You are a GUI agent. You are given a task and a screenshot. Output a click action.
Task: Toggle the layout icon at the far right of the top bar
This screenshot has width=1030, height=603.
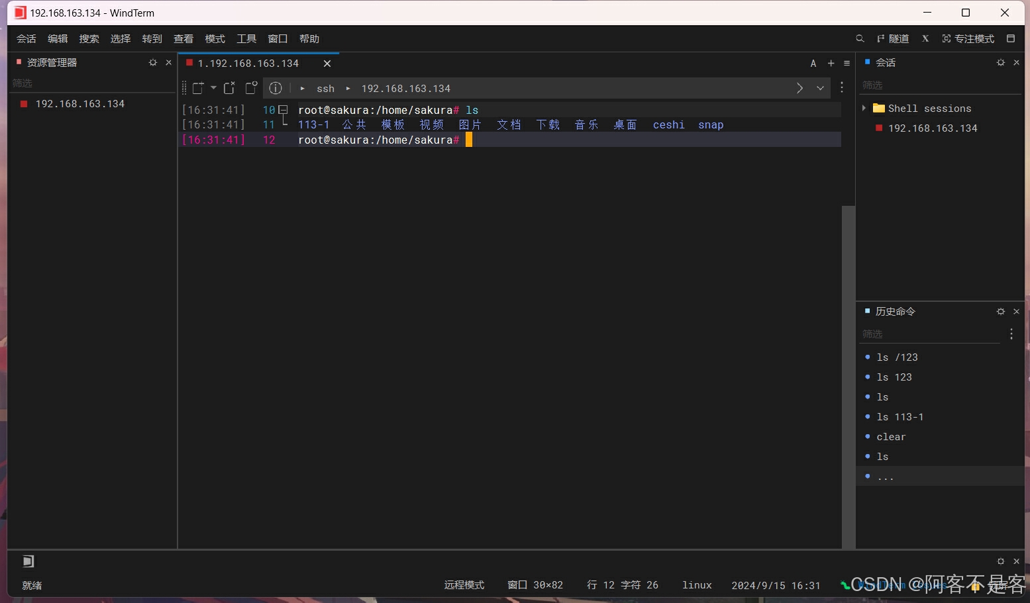pyautogui.click(x=1011, y=38)
